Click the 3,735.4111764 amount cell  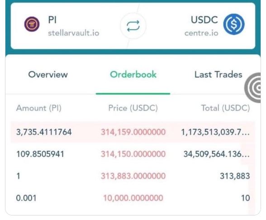pyautogui.click(x=44, y=132)
